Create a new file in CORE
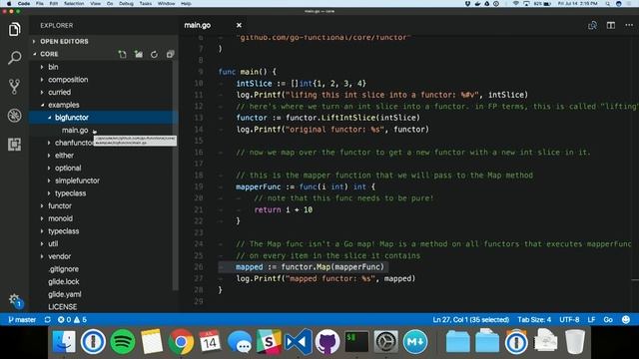Image resolution: width=639 pixels, height=359 pixels. [x=122, y=54]
